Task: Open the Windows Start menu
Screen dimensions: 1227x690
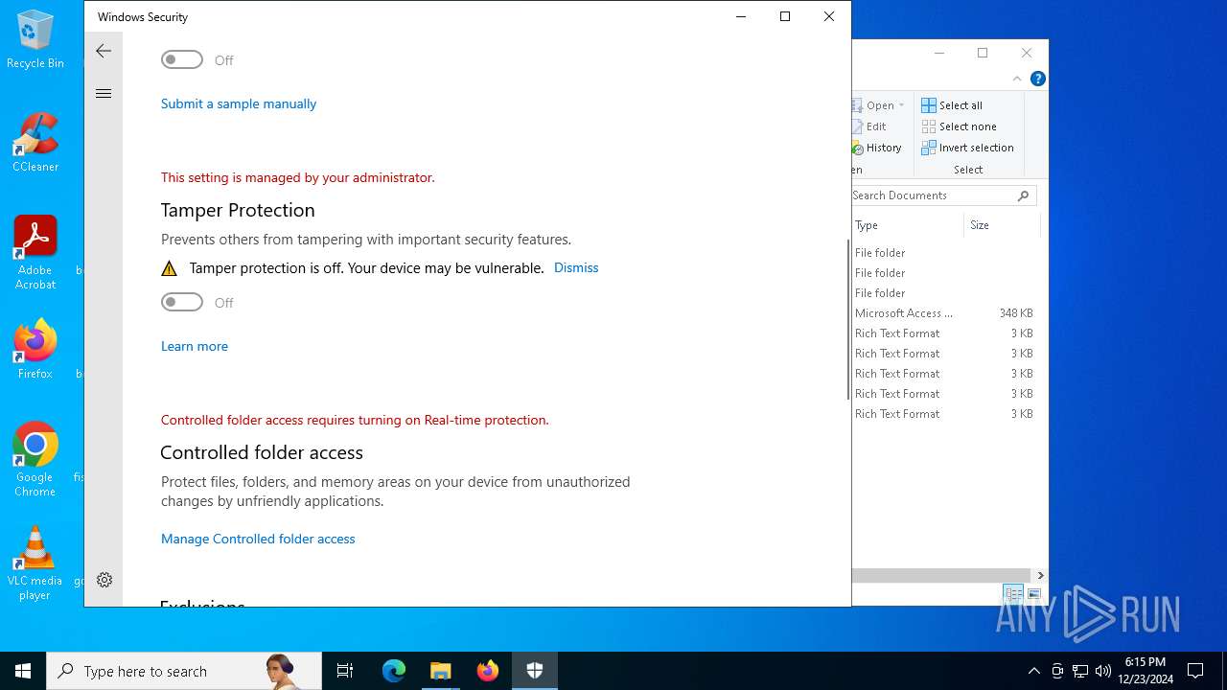Action: pyautogui.click(x=23, y=671)
